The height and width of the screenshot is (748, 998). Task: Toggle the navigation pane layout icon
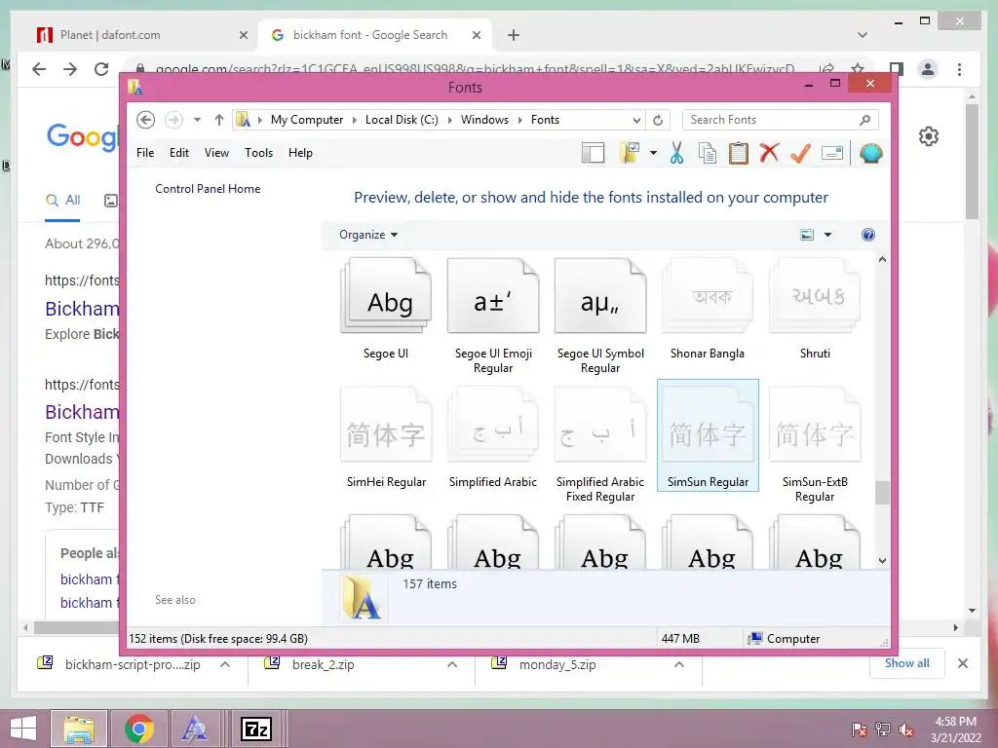(x=593, y=153)
